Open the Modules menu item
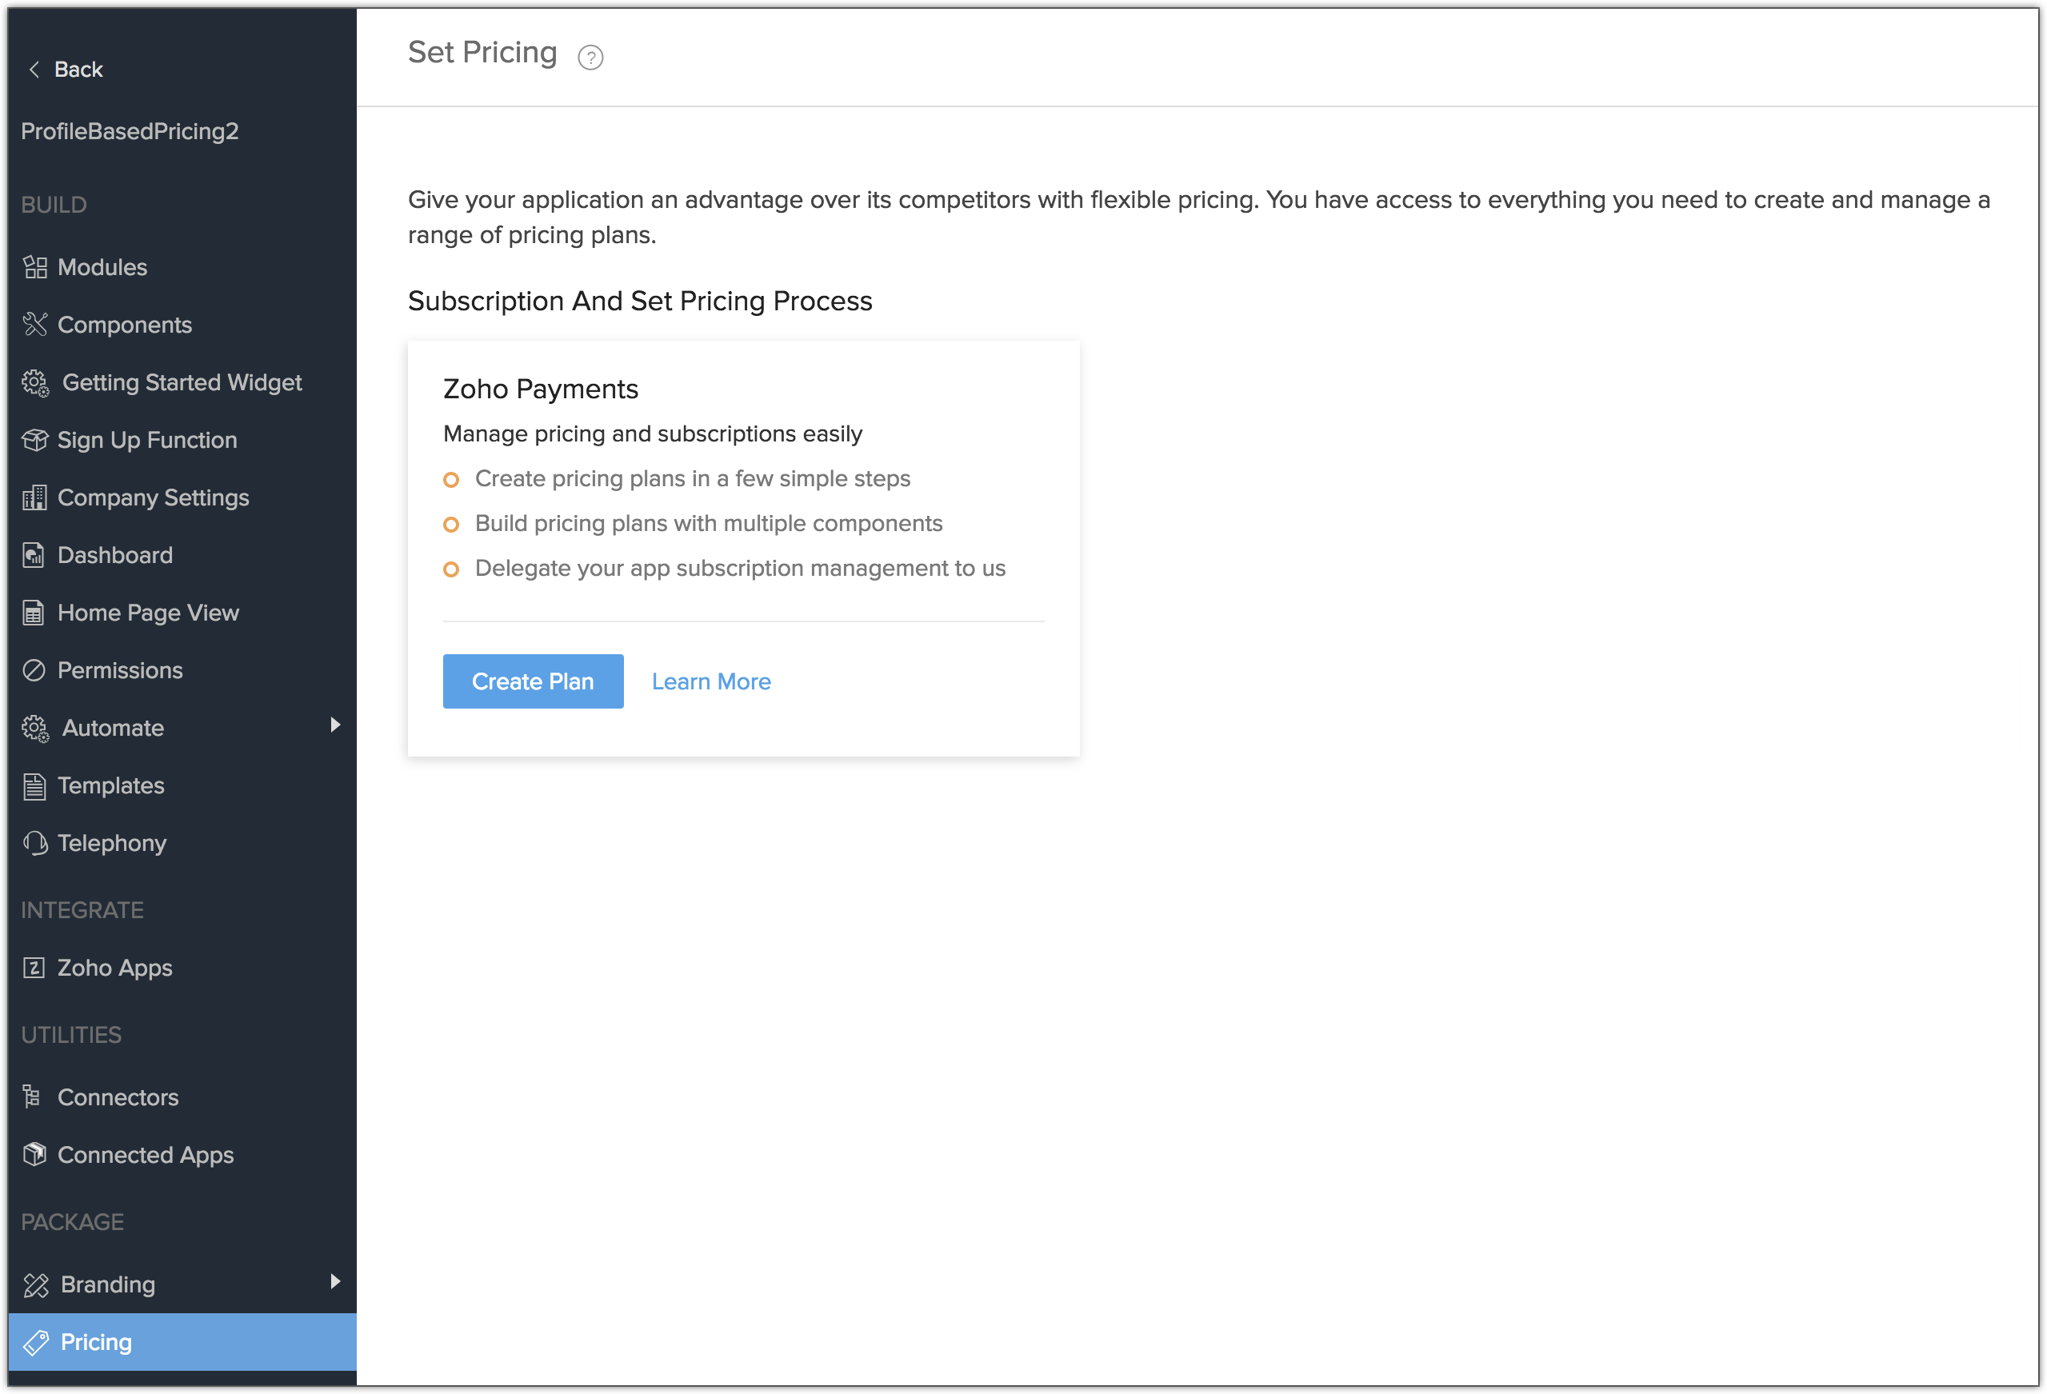The height and width of the screenshot is (1394, 2047). [x=182, y=267]
